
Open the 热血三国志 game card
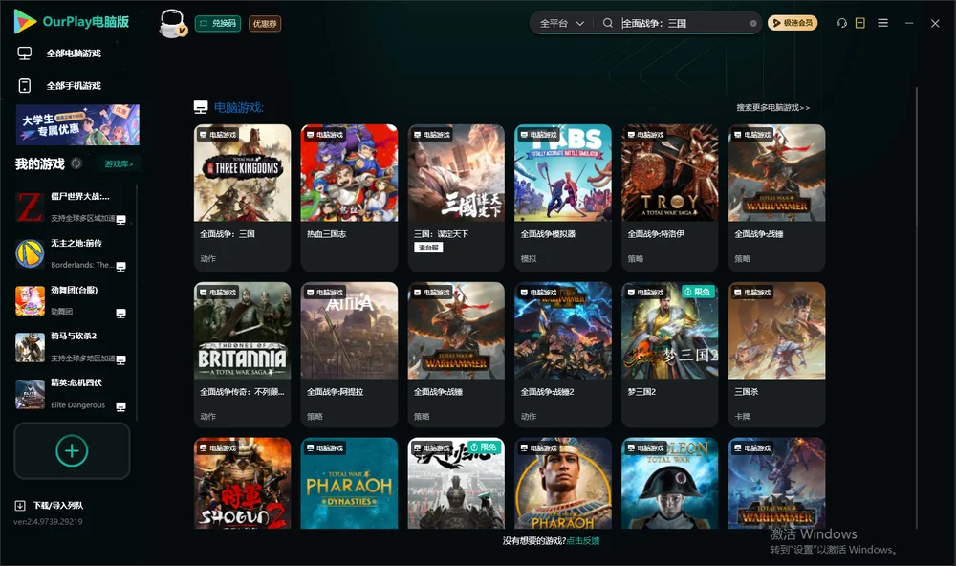(x=349, y=198)
